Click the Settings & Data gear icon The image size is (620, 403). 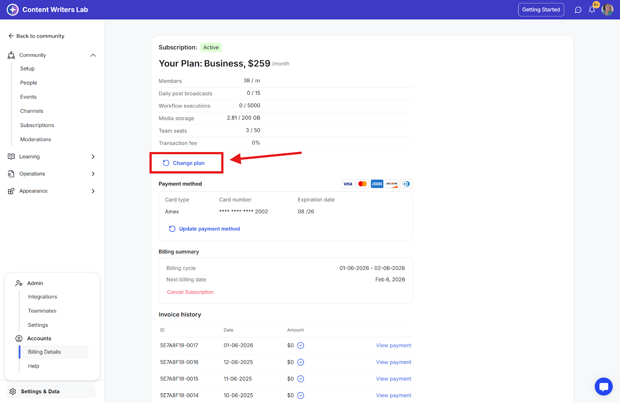tap(13, 391)
